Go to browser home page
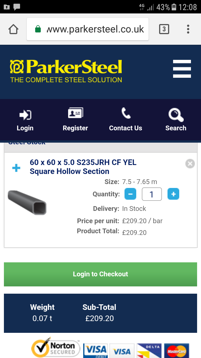The width and height of the screenshot is (201, 358). [13, 29]
